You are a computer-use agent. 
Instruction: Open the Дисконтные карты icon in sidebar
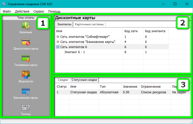26,42
